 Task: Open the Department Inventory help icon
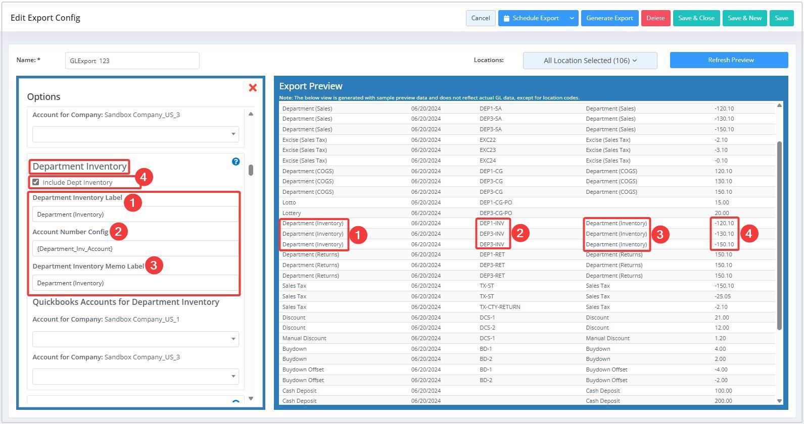(235, 162)
